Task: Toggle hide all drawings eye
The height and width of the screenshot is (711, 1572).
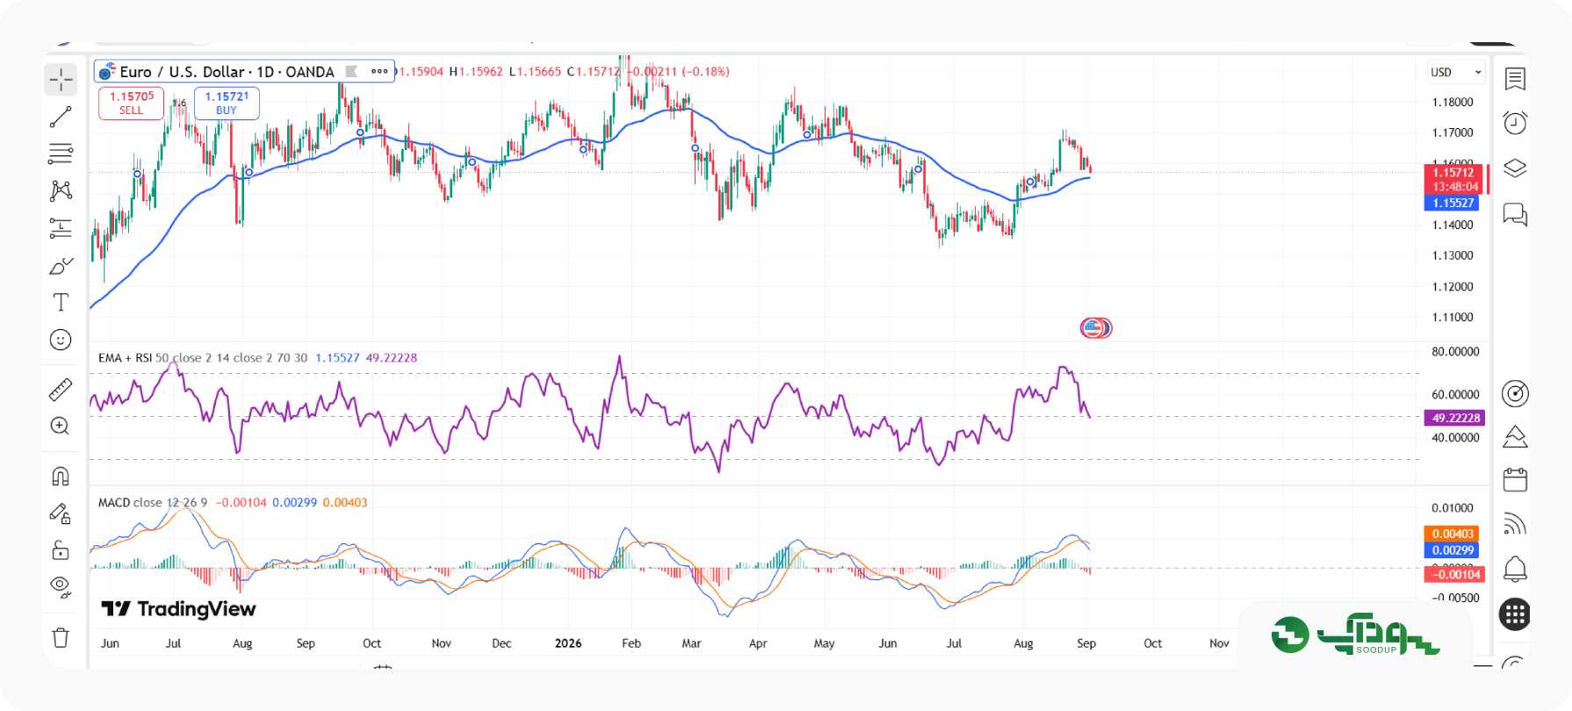Action: pyautogui.click(x=61, y=585)
